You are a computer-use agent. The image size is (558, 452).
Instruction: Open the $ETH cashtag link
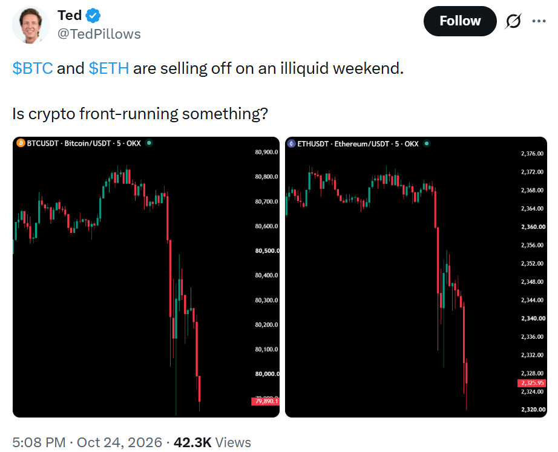(108, 68)
